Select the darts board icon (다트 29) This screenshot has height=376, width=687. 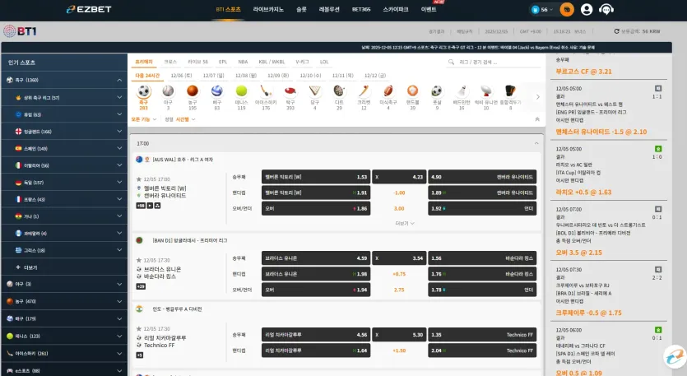(339, 91)
